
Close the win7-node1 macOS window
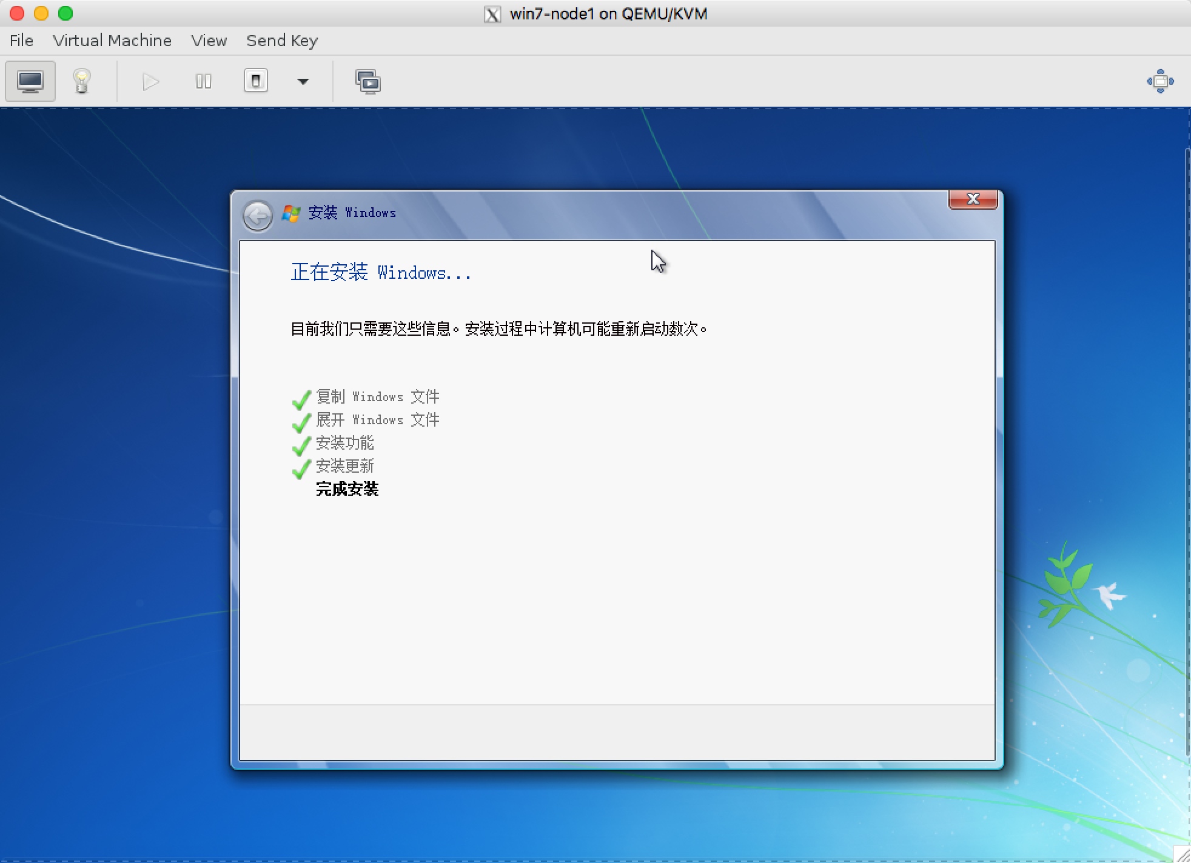tap(17, 13)
